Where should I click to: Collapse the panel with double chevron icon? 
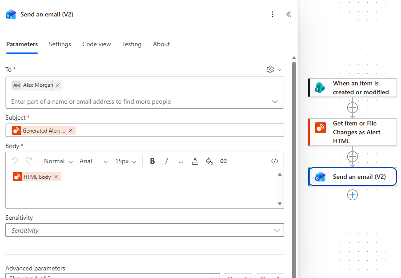(x=289, y=14)
